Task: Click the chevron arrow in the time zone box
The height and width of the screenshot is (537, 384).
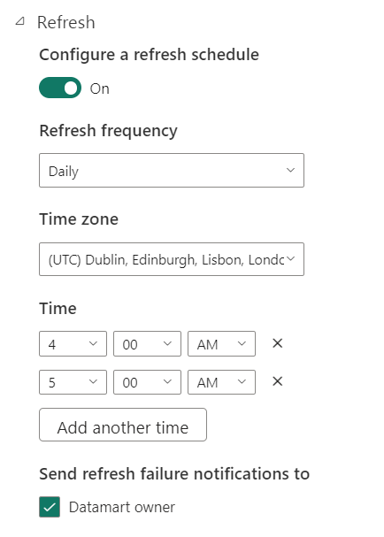Action: pos(290,259)
